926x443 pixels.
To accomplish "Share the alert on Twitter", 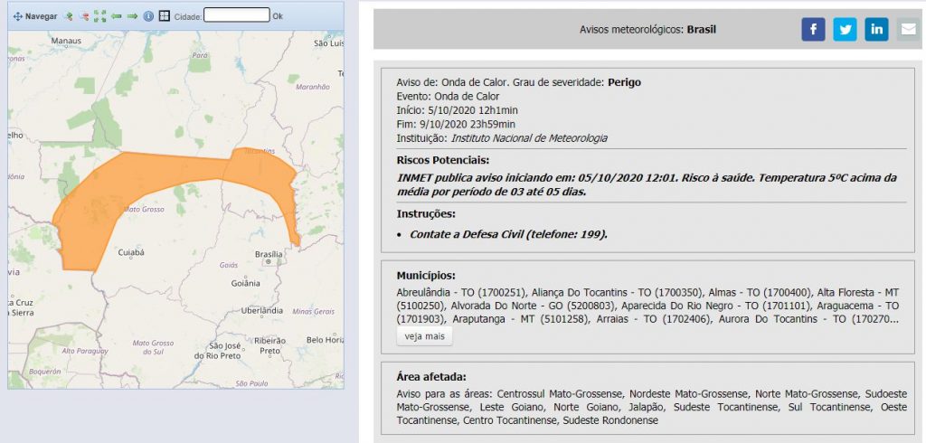I will pos(845,30).
